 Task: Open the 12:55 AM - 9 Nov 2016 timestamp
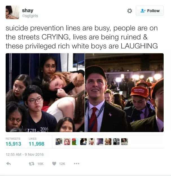coord(25,154)
